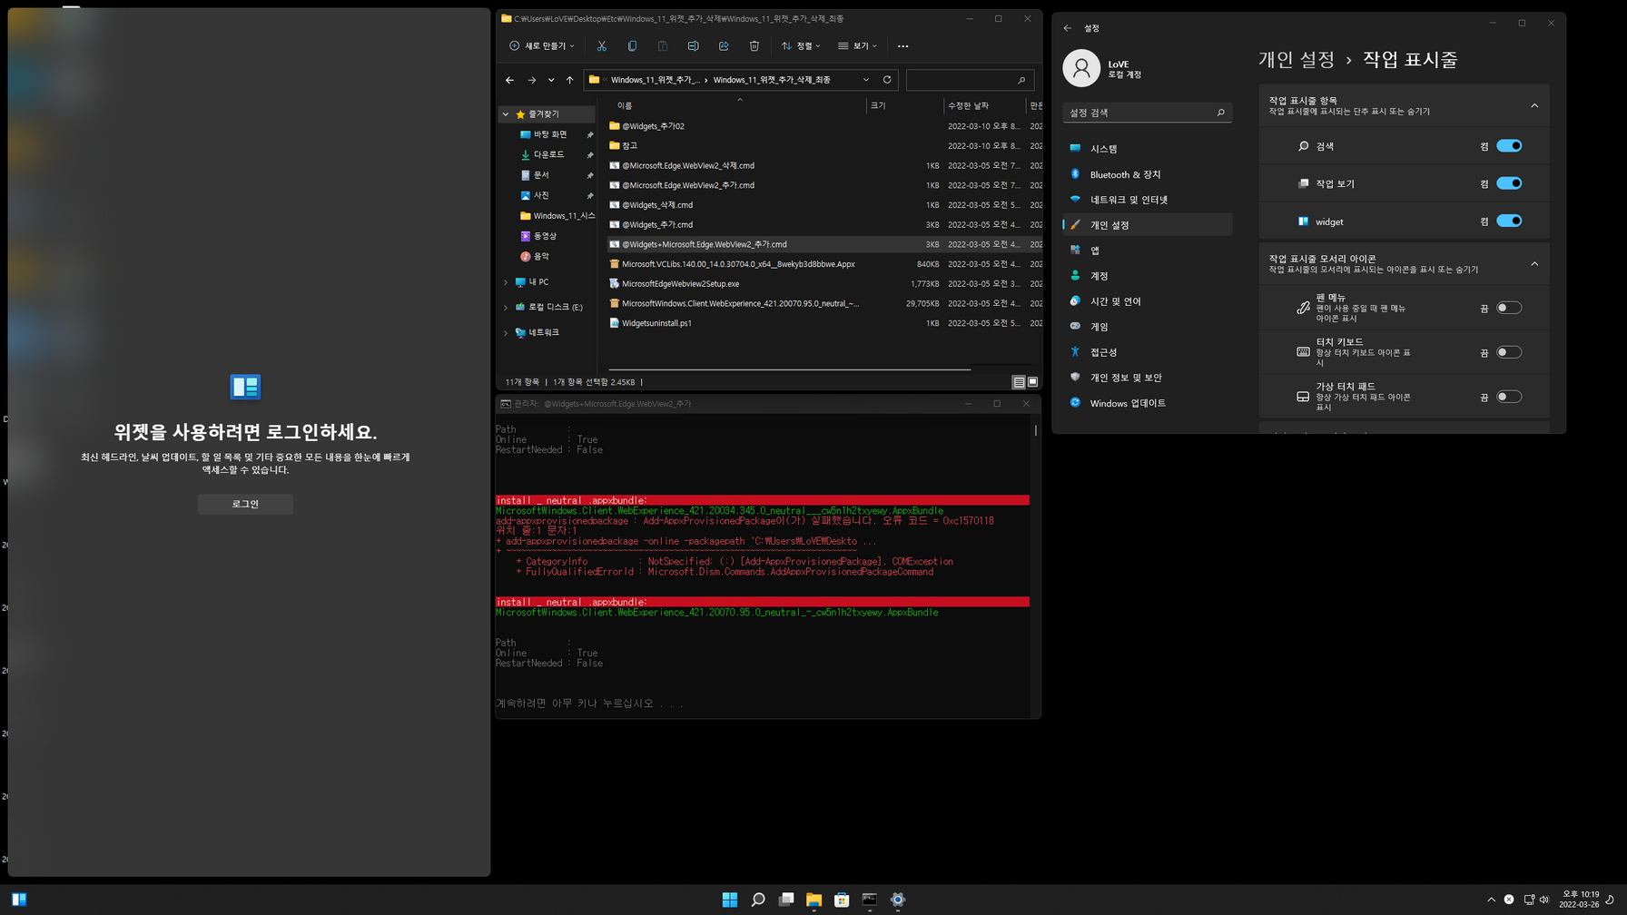This screenshot has width=1627, height=915.
Task: Open the 보기 view dropdown
Action: pyautogui.click(x=857, y=45)
